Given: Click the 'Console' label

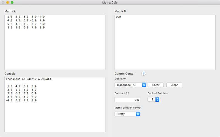Looking at the screenshot, I should 10,74.
